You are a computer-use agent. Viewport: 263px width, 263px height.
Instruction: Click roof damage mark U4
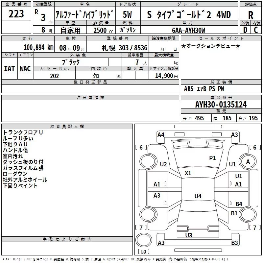point(198,196)
